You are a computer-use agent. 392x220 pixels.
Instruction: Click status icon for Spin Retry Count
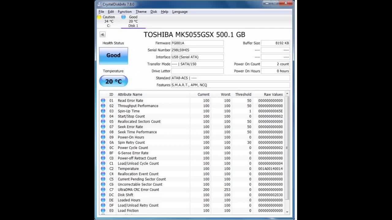(103, 142)
